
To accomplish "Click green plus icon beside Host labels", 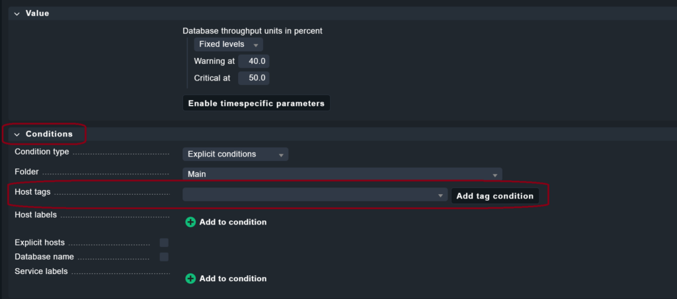I will pos(190,222).
